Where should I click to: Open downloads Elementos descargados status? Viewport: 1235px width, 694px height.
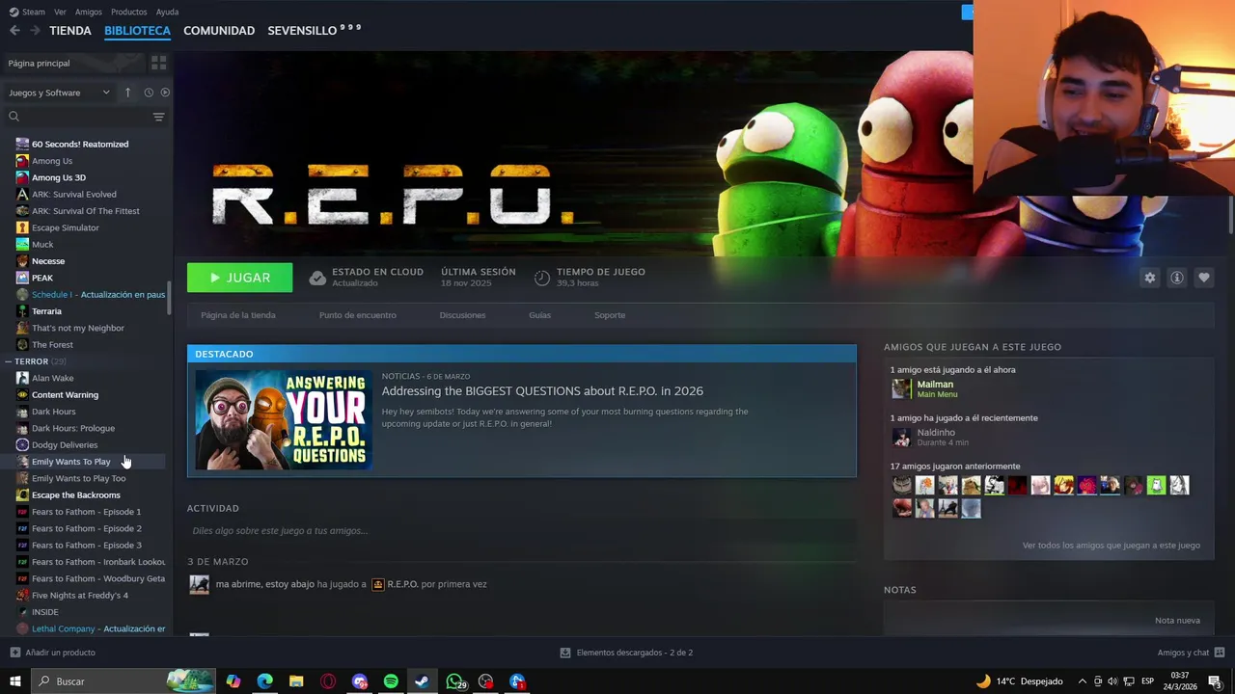pos(626,653)
